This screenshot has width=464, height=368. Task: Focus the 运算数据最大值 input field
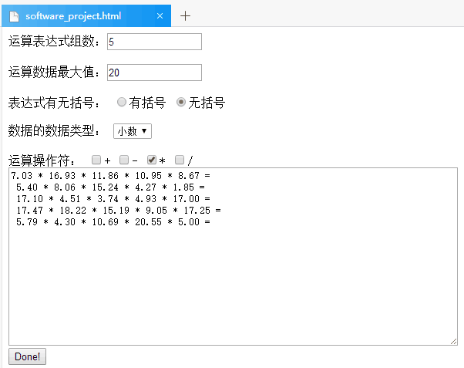[154, 73]
